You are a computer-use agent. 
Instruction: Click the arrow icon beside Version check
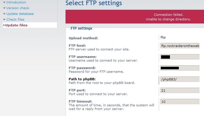[x=4, y=8]
